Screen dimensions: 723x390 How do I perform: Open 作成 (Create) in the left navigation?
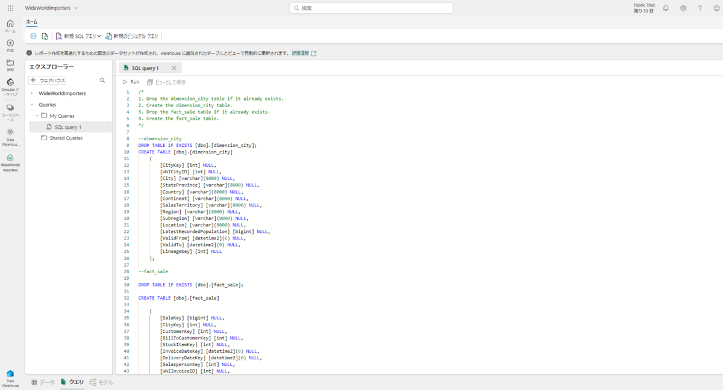pos(10,45)
